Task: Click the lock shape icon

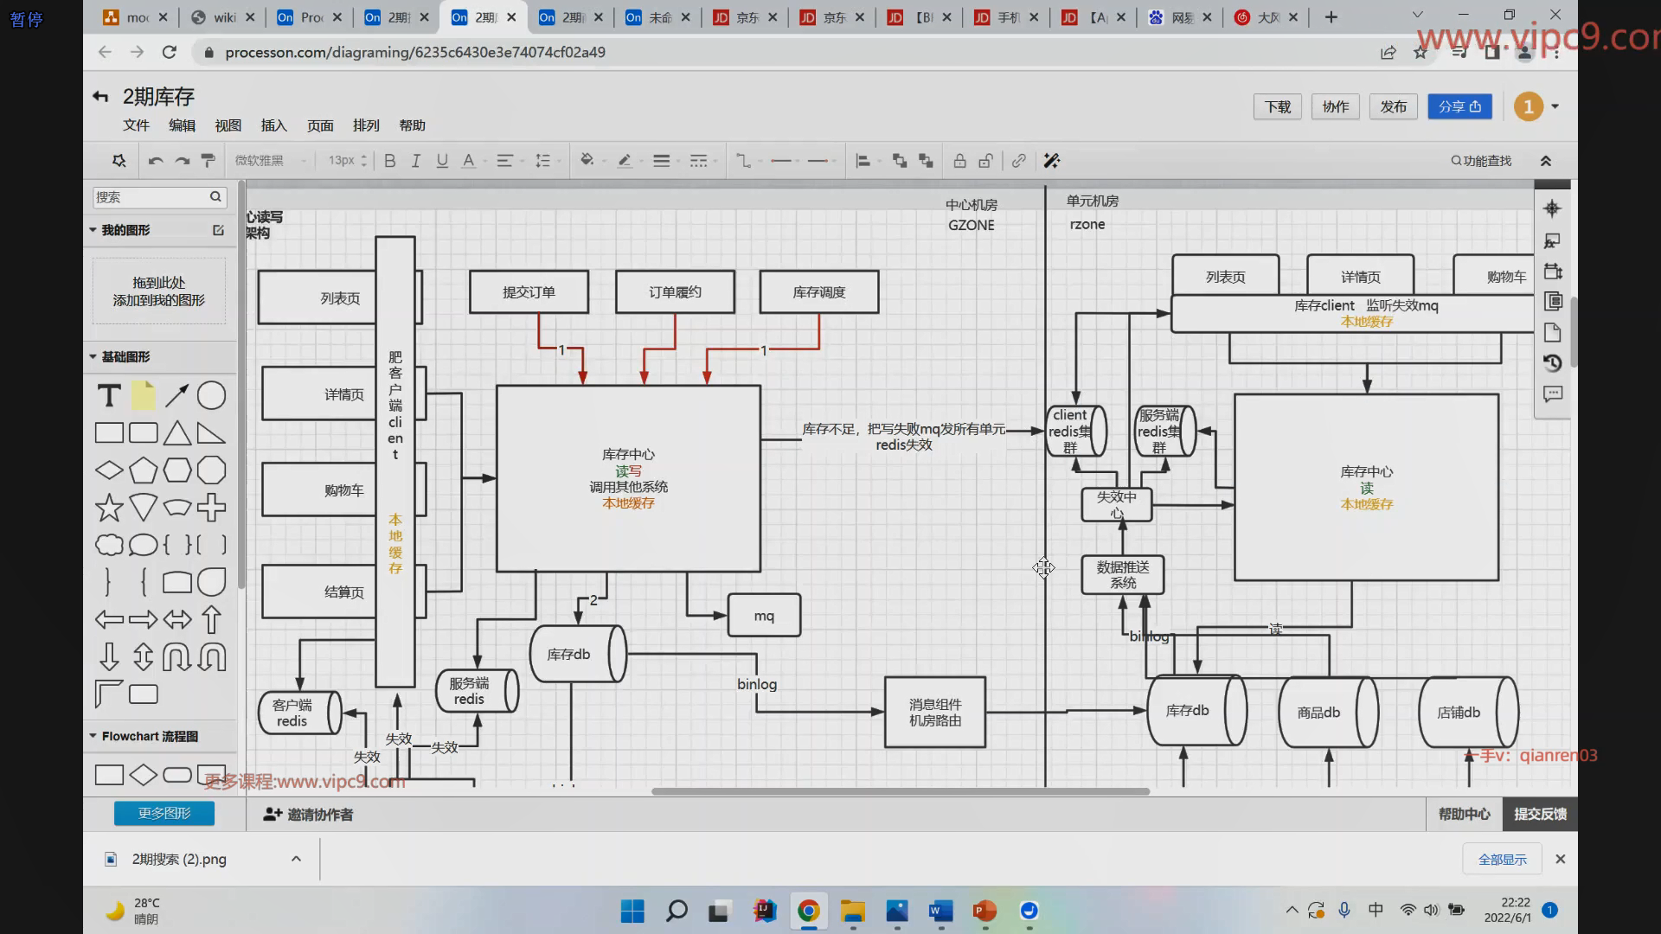Action: pos(959,161)
